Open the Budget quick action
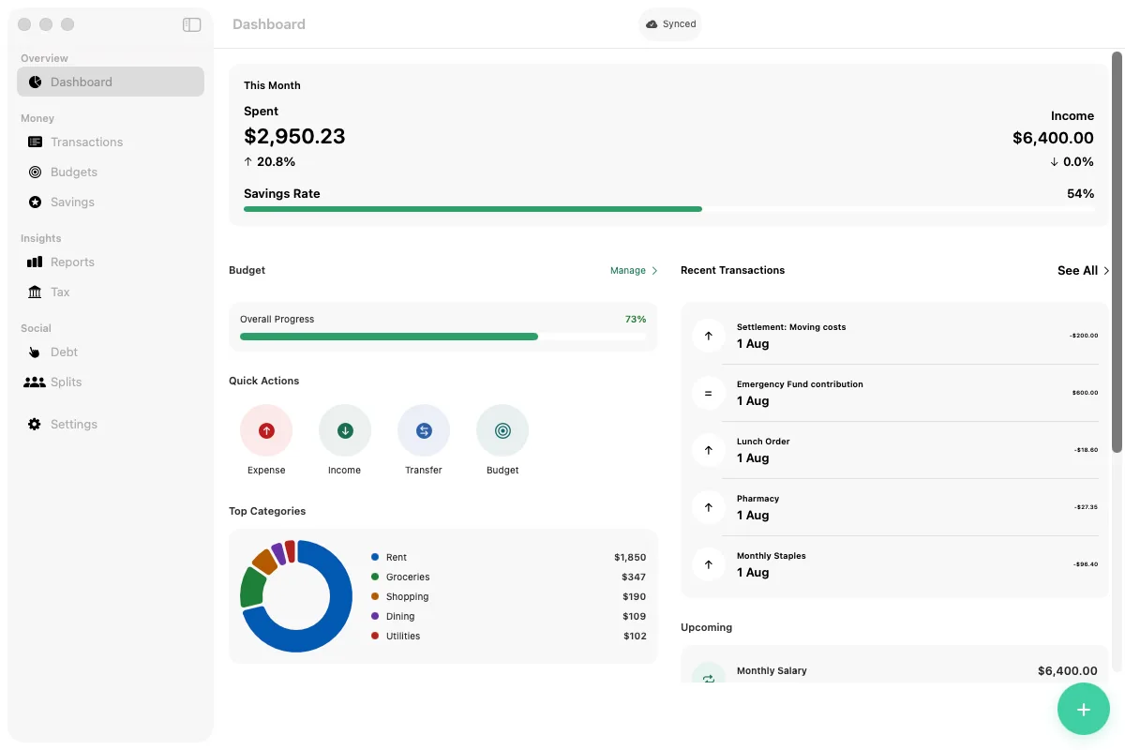 [x=502, y=430]
